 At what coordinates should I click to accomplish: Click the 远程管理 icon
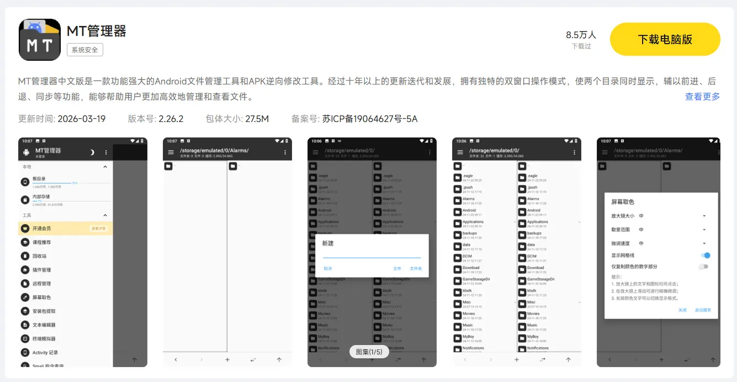click(25, 284)
